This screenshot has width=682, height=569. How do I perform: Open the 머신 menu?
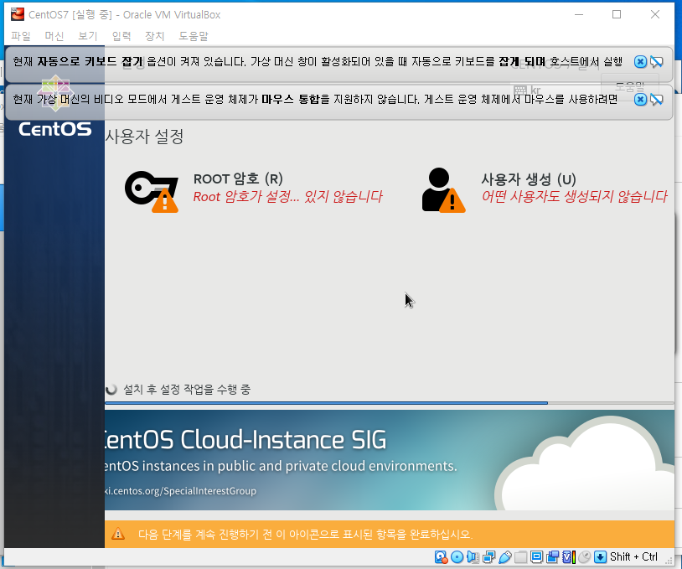(54, 36)
